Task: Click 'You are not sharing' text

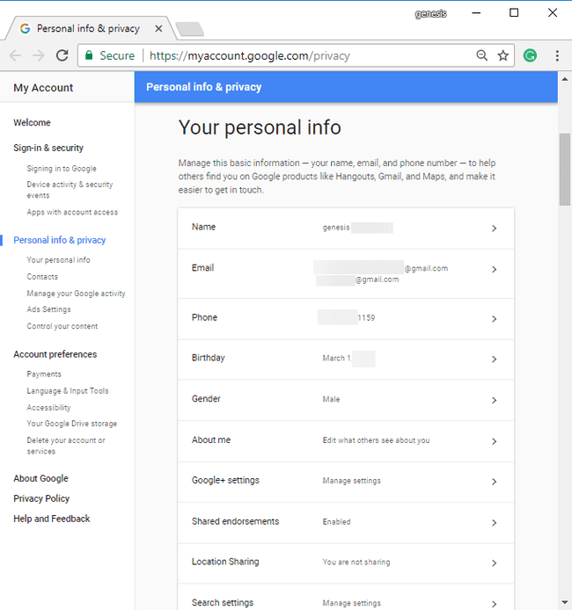Action: [x=356, y=563]
